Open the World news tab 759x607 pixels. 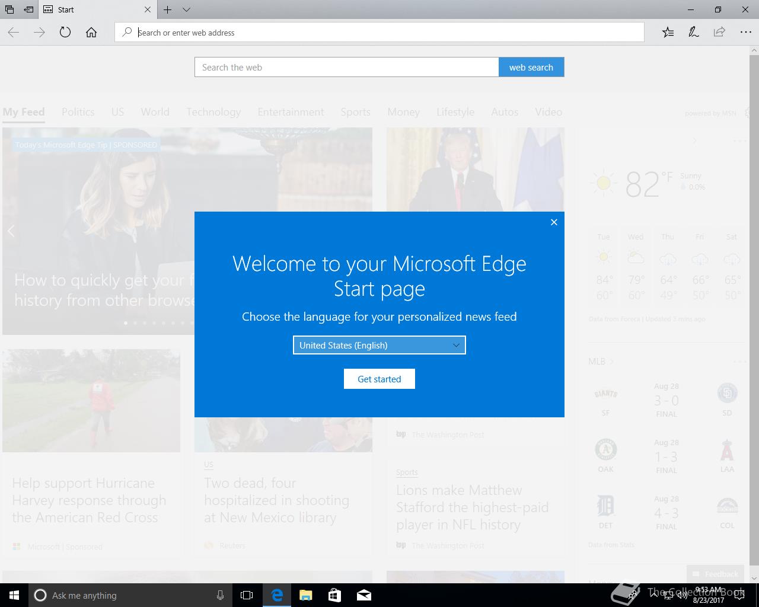point(155,112)
